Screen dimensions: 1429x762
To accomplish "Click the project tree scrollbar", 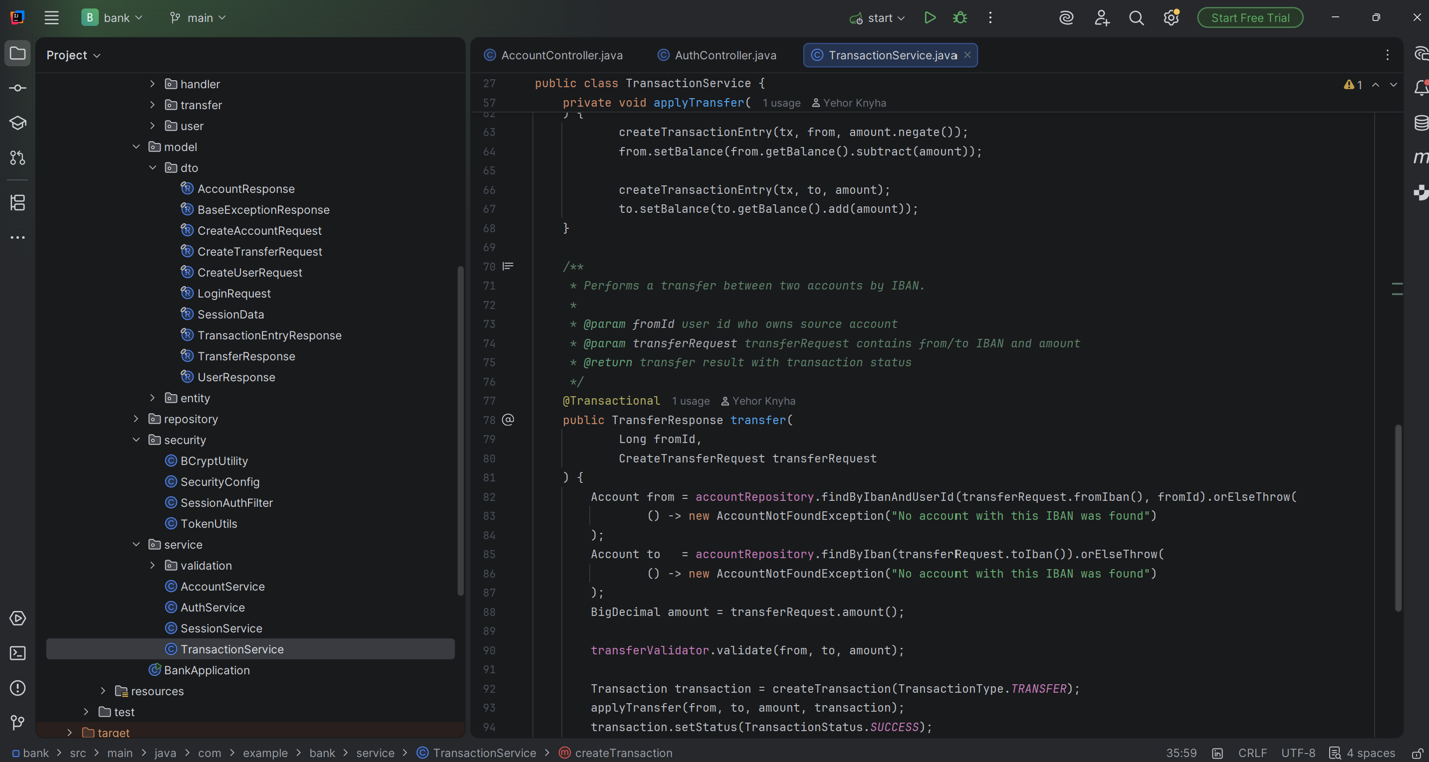I will [460, 431].
